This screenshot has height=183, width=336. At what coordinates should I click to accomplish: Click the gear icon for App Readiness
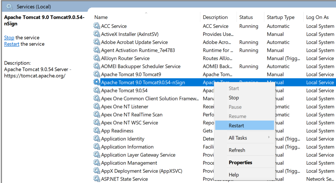pos(97,130)
